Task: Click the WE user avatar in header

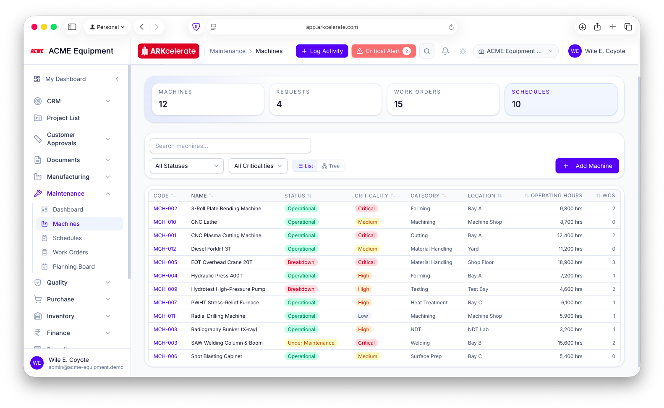Action: 575,51
